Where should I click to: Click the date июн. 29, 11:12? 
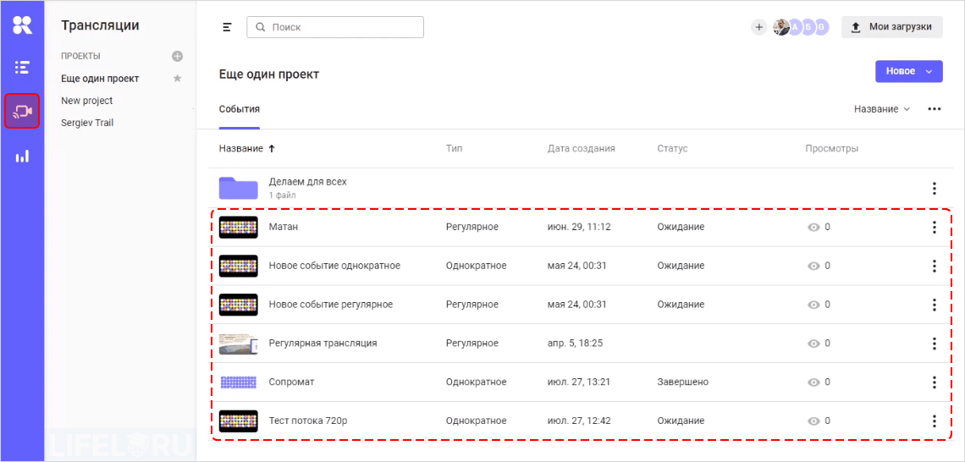point(578,227)
